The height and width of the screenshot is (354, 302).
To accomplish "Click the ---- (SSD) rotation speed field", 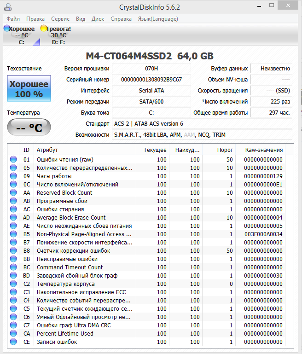I will 271,91.
